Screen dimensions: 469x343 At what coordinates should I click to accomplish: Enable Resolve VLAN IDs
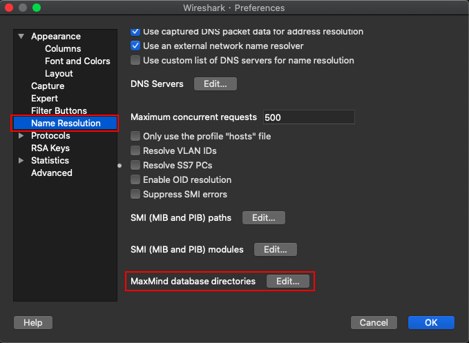click(x=135, y=150)
